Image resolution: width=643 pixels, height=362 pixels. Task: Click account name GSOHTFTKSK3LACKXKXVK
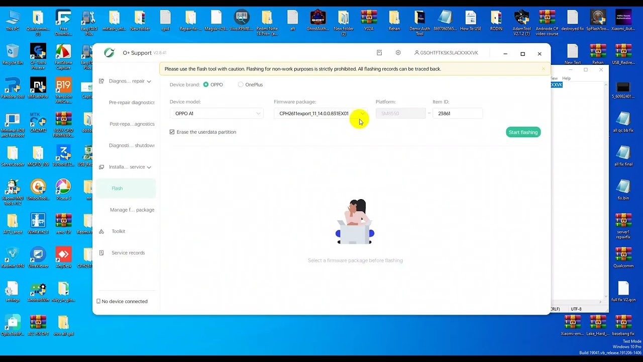pyautogui.click(x=446, y=53)
